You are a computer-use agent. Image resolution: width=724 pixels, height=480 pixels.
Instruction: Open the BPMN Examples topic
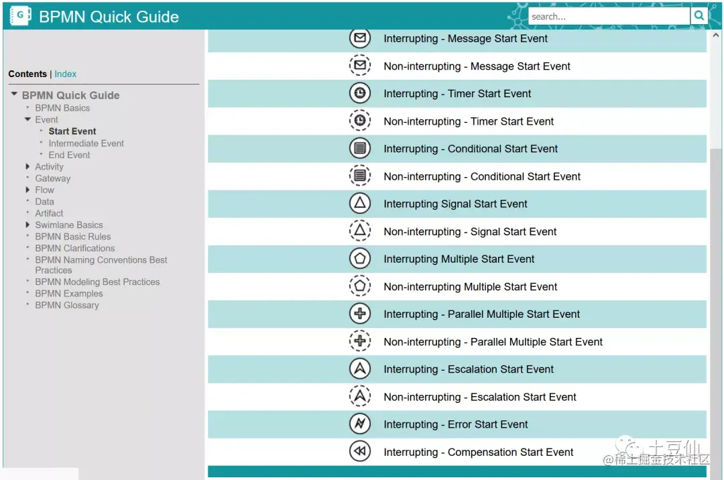point(69,294)
